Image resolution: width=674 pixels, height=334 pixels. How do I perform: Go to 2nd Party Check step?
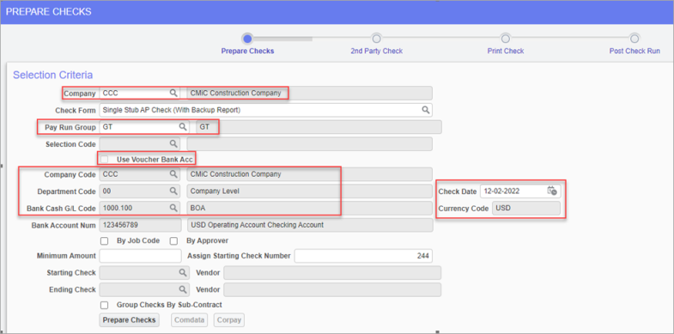coord(376,39)
